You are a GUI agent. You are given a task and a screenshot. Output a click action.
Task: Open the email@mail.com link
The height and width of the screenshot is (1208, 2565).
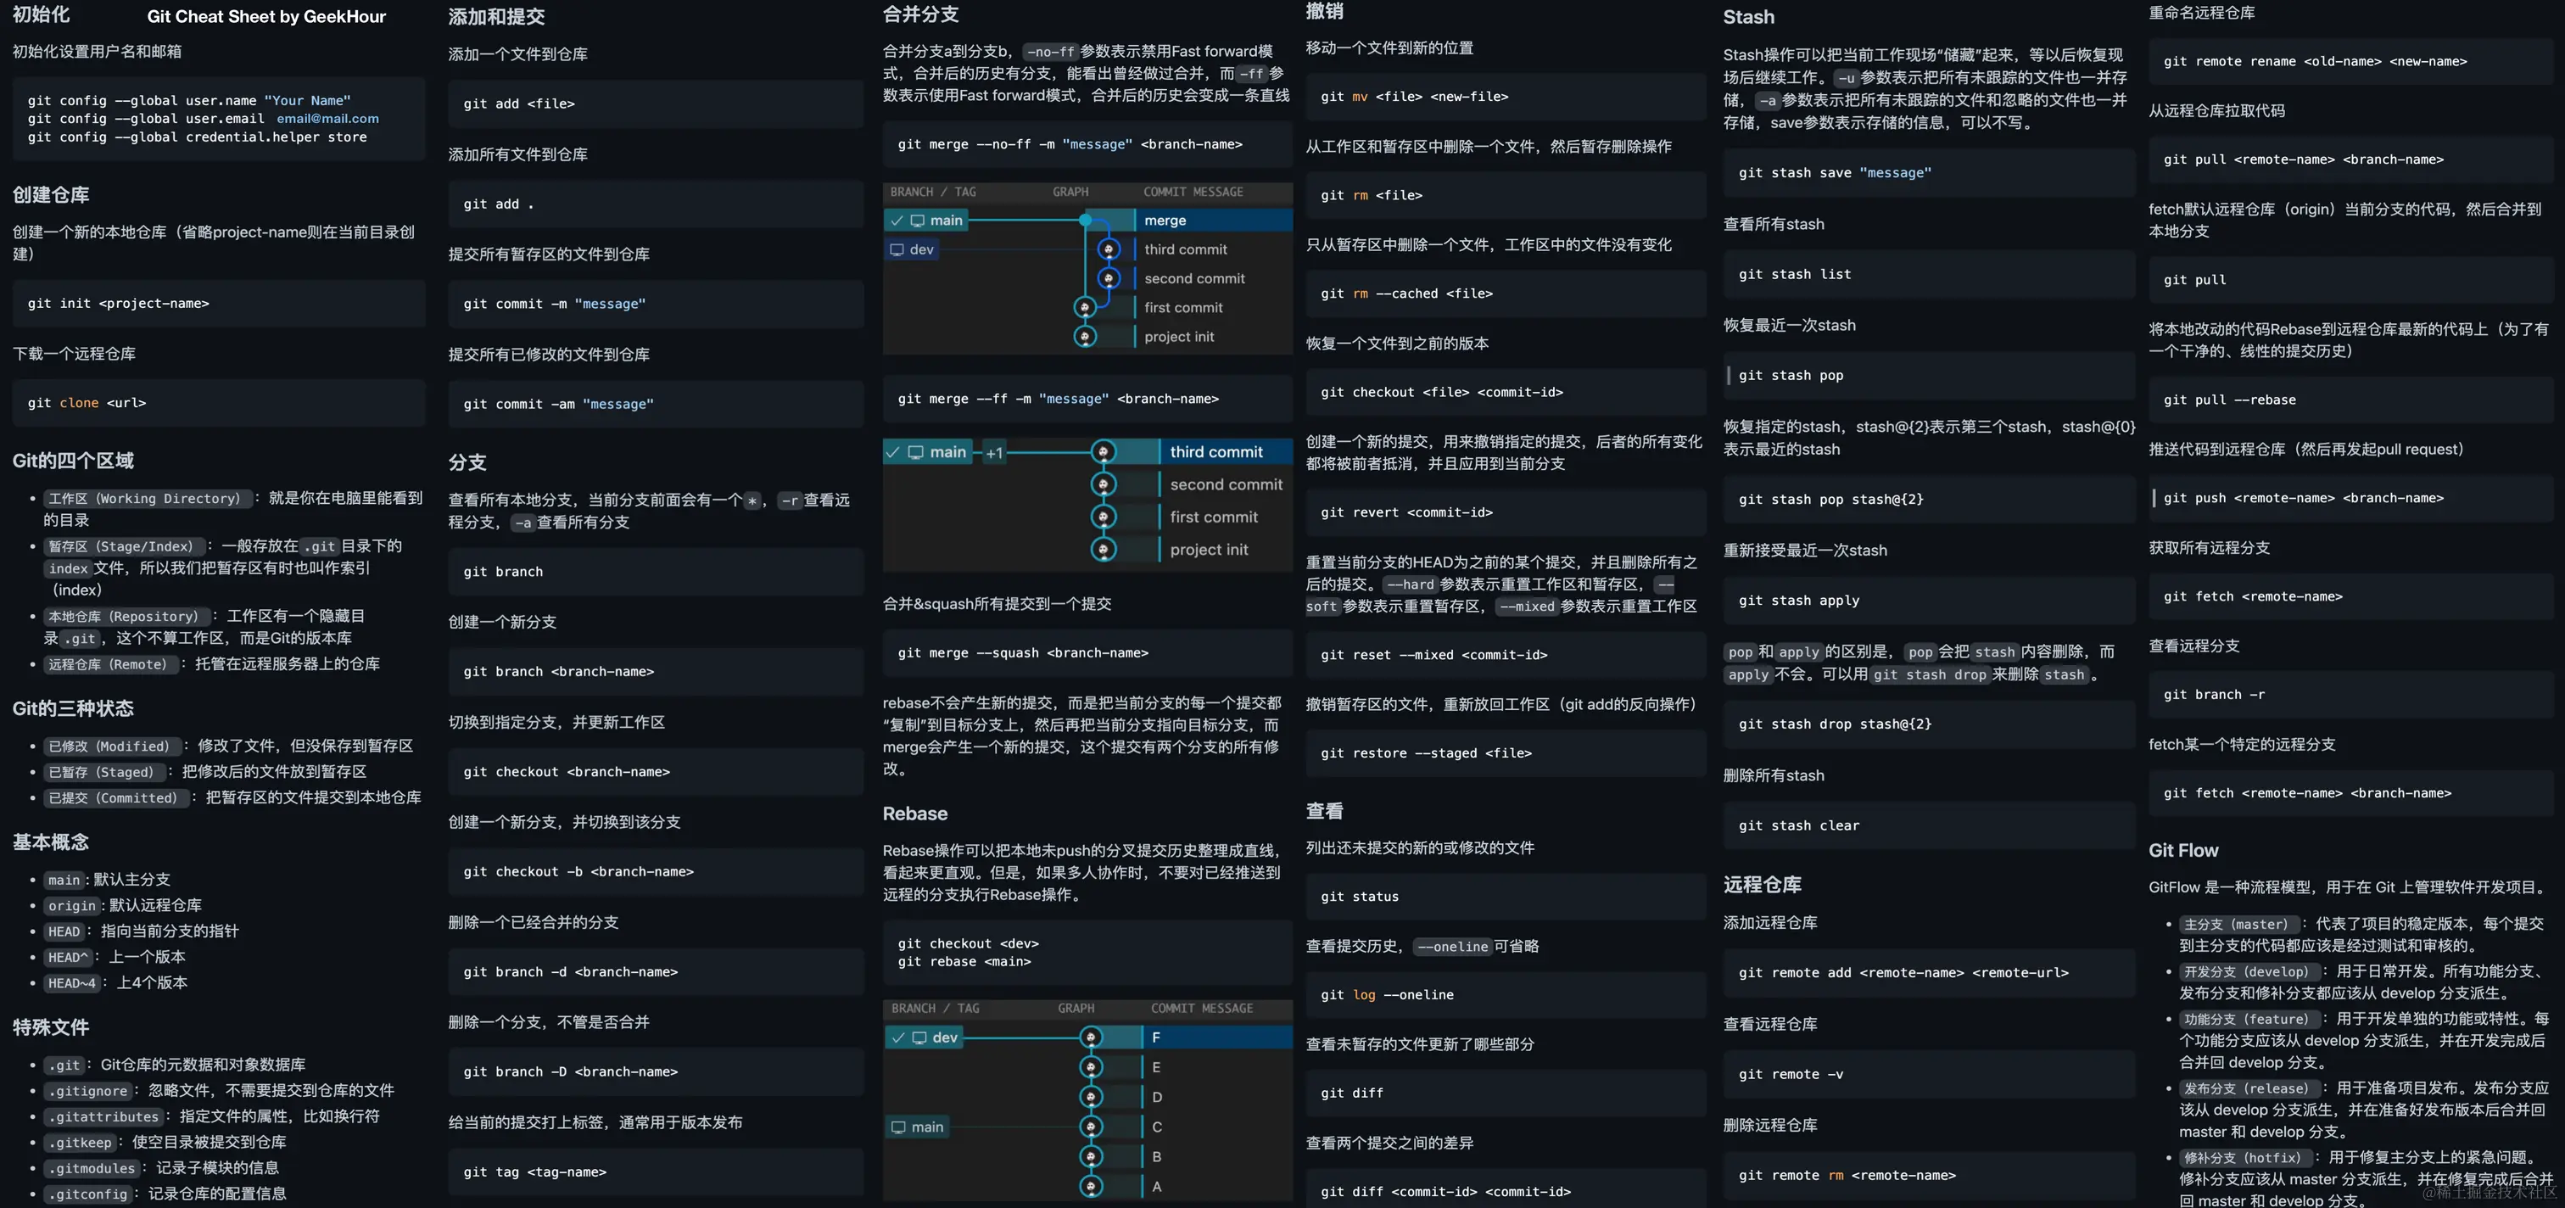pyautogui.click(x=327, y=119)
